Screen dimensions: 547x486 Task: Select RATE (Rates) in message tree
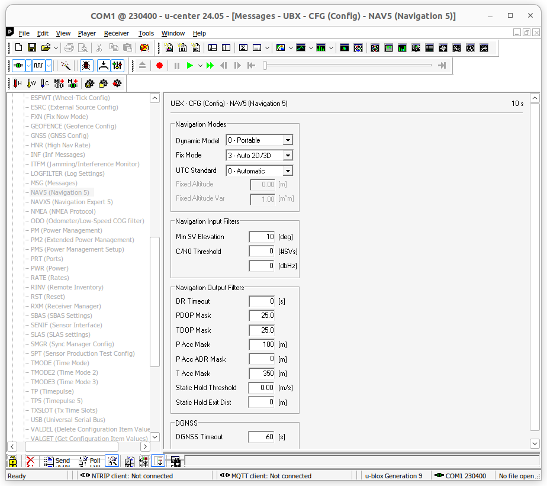50,278
